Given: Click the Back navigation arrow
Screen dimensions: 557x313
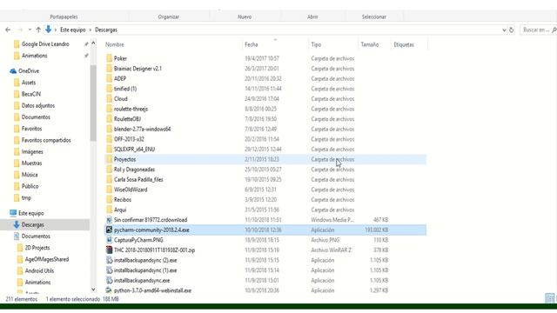Looking at the screenshot, I should click(8, 30).
